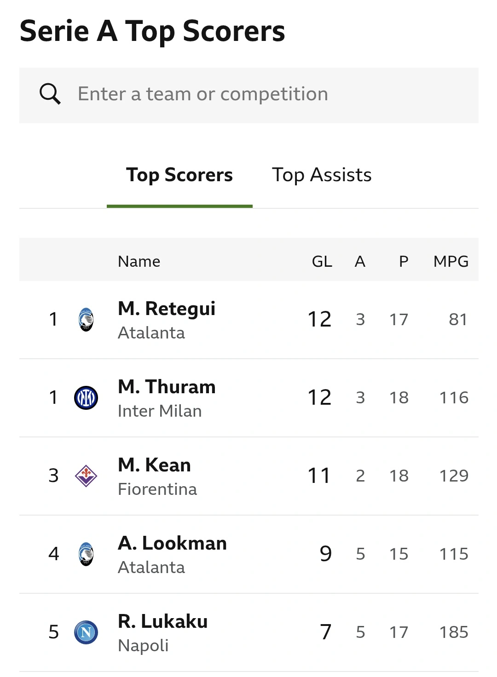
Task: Open M. Kean player name
Action: [x=154, y=465]
